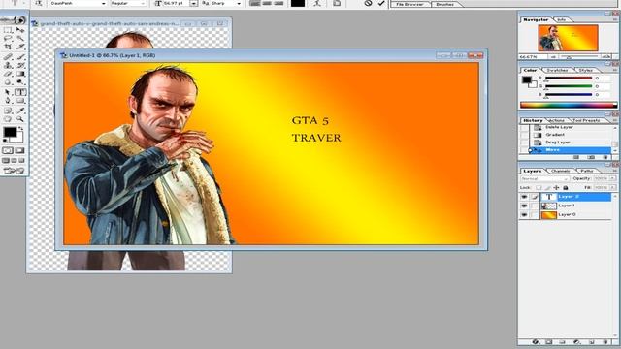Select the Path Selection tool

coord(8,92)
